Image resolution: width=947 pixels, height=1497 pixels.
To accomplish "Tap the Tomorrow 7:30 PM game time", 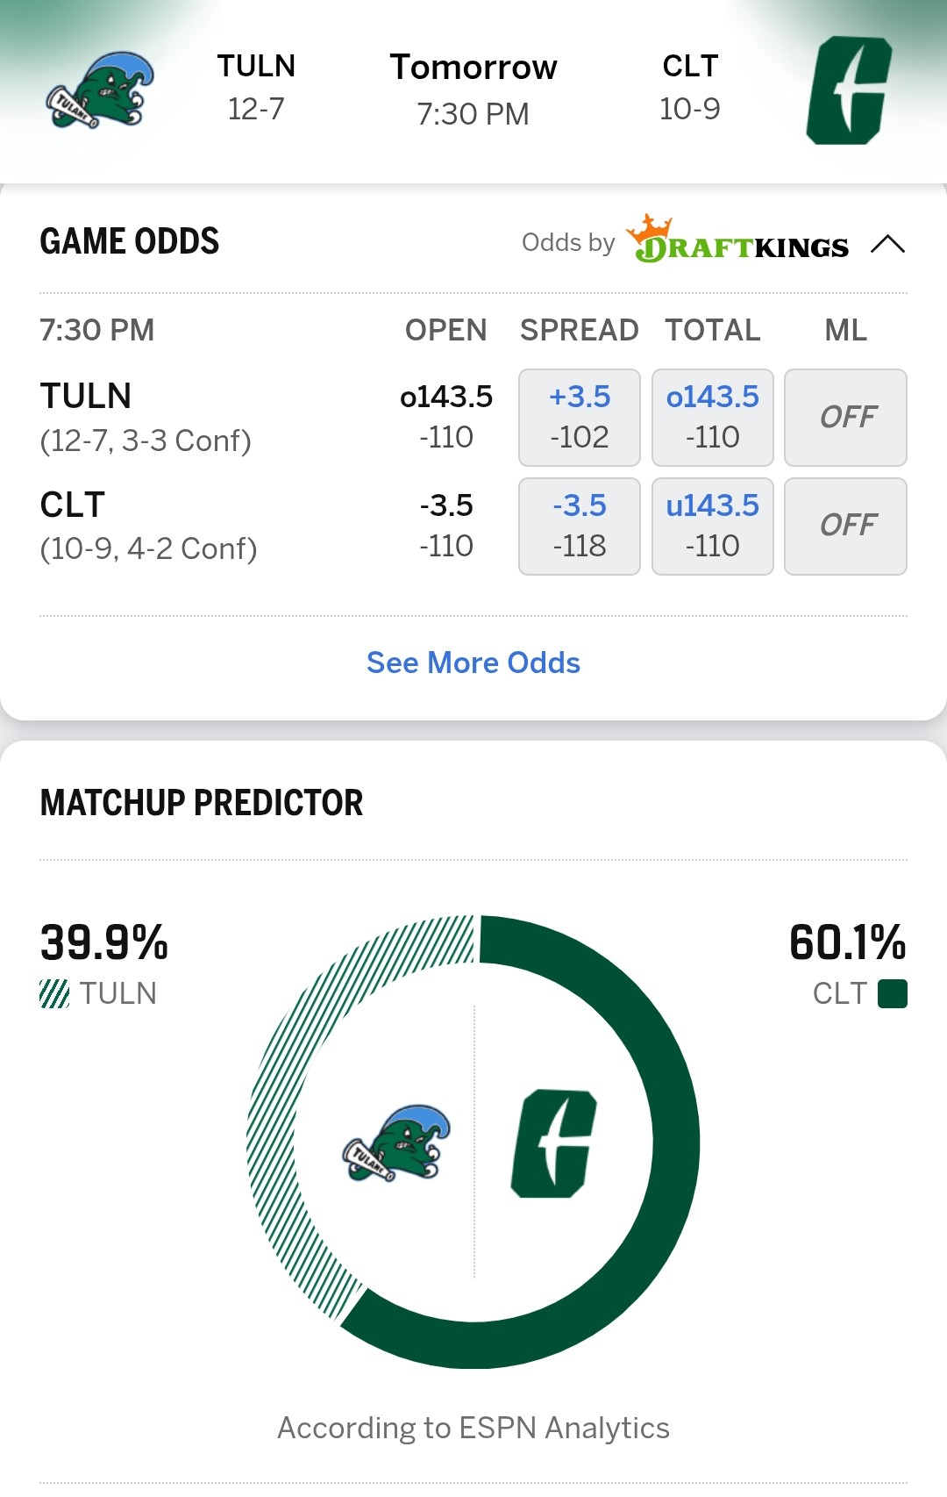I will pos(473,90).
